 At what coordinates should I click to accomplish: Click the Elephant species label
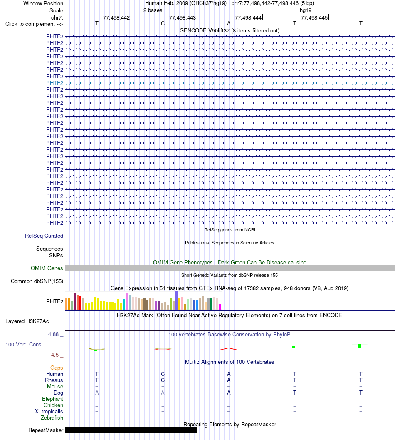coord(53,399)
